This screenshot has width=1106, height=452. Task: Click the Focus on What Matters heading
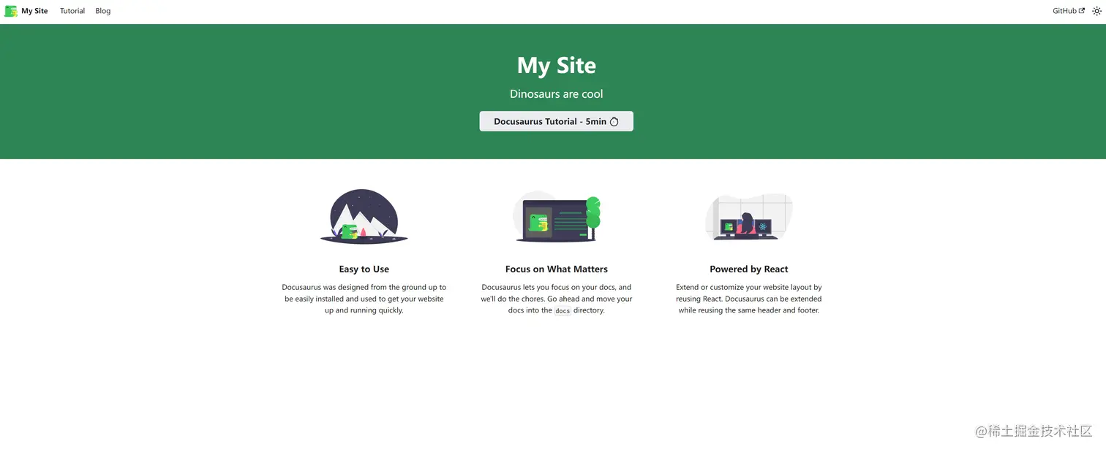[557, 269]
